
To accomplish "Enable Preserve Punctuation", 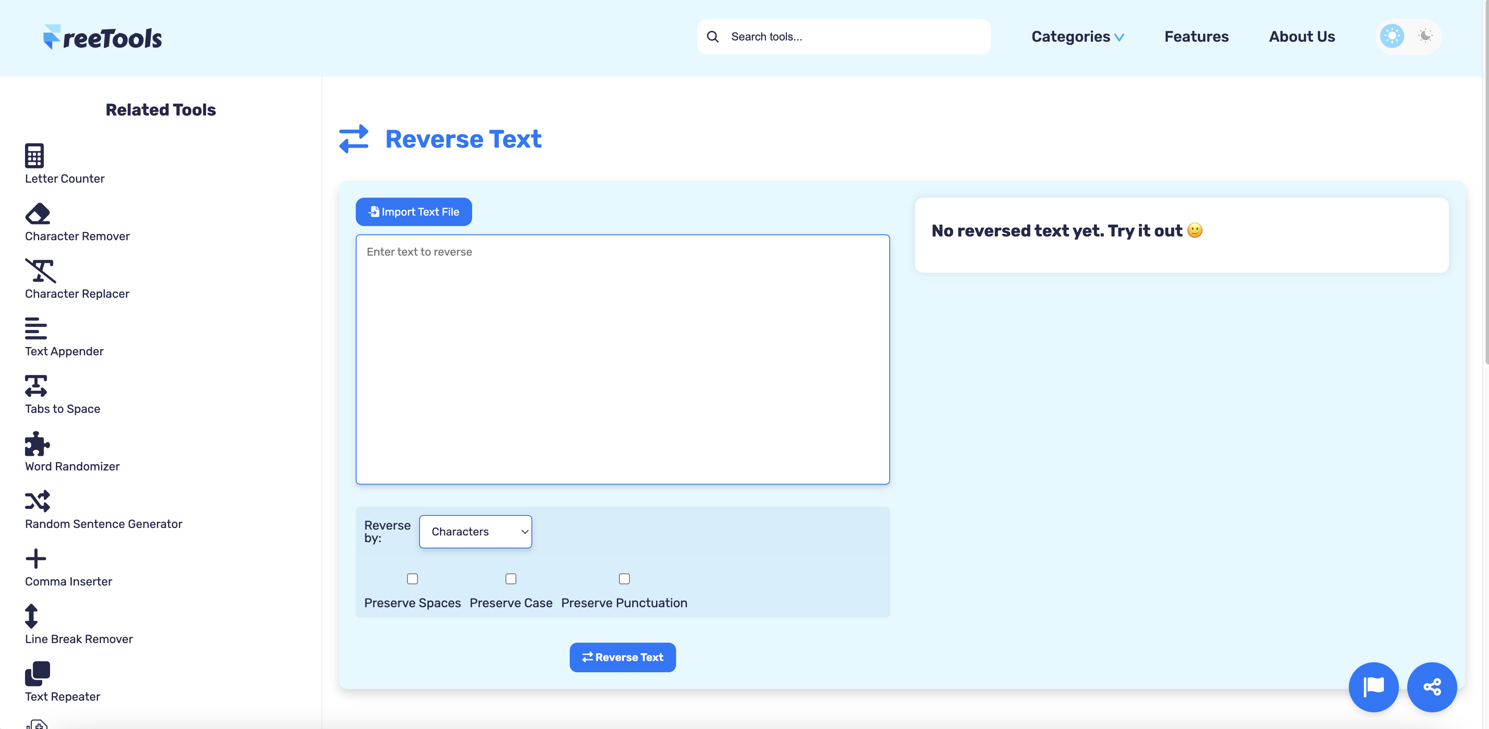I will [624, 579].
